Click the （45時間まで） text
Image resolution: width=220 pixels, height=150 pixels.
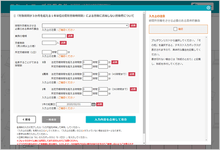tap(119, 74)
